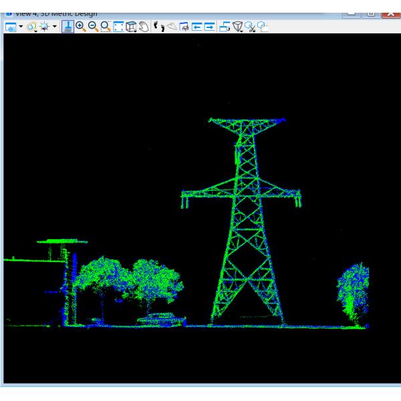This screenshot has width=401, height=401.
Task: Open the View Attributes tool
Action: pyautogui.click(x=10, y=25)
